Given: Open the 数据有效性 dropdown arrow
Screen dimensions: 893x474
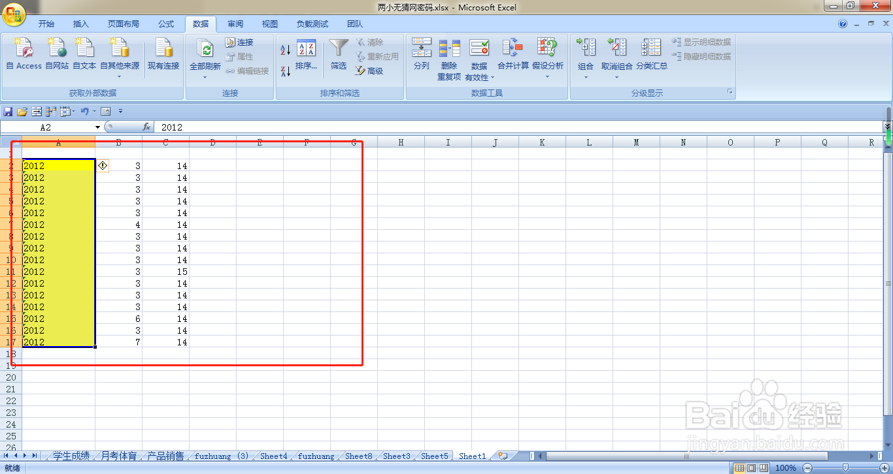Looking at the screenshot, I should coord(492,78).
